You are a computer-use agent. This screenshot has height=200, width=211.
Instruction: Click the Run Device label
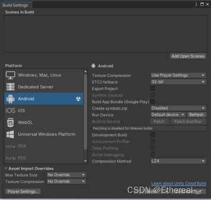[x=102, y=115]
